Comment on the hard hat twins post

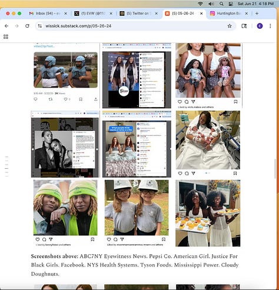tap(115, 239)
